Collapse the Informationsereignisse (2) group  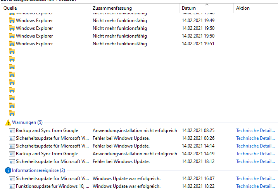coord(38,170)
